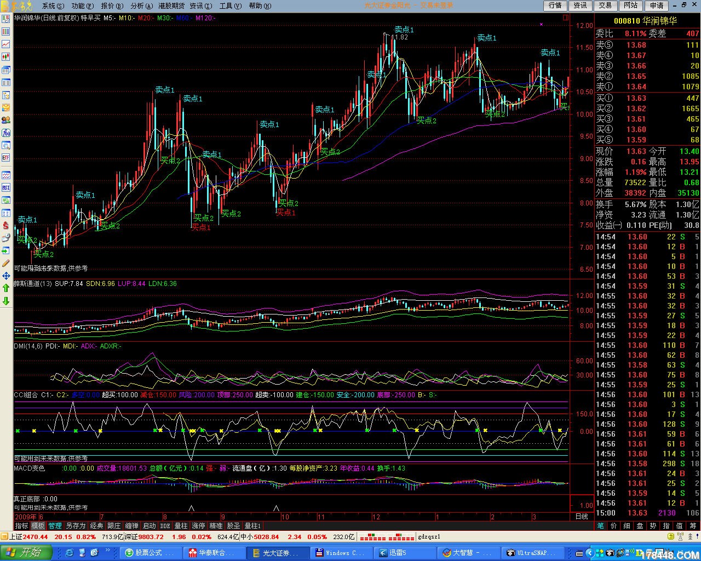
Task: Click the 交易 button at top right
Action: (605, 5)
